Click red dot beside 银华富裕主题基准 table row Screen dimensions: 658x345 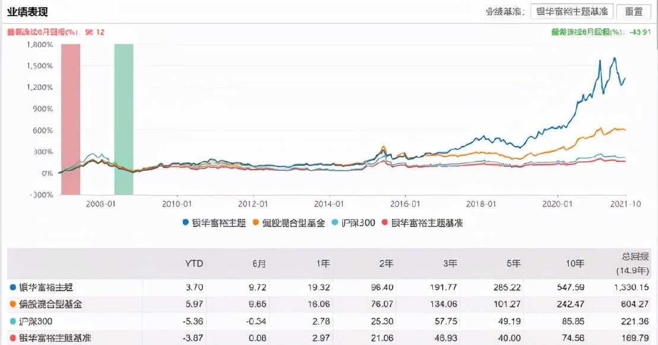[x=12, y=337]
